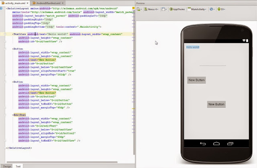The height and width of the screenshot is (168, 257).
Task: Click the home navigation icon on the phone
Action: click(x=216, y=144)
